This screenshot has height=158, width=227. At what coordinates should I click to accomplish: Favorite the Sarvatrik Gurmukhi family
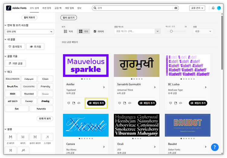(120, 103)
